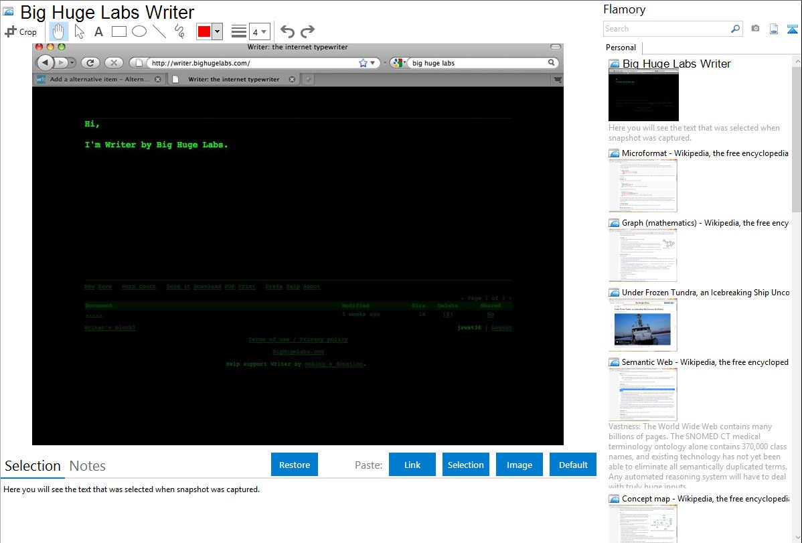Select the arrow pointer tool
The height and width of the screenshot is (543, 802).
[79, 31]
